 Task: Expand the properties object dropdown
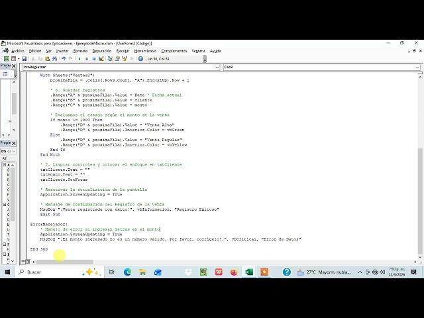tap(14, 151)
